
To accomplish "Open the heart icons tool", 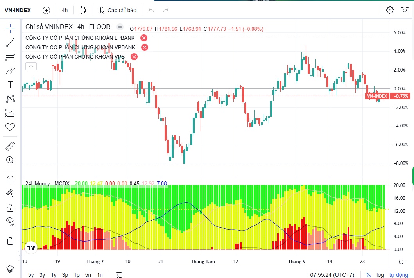I will point(10,127).
